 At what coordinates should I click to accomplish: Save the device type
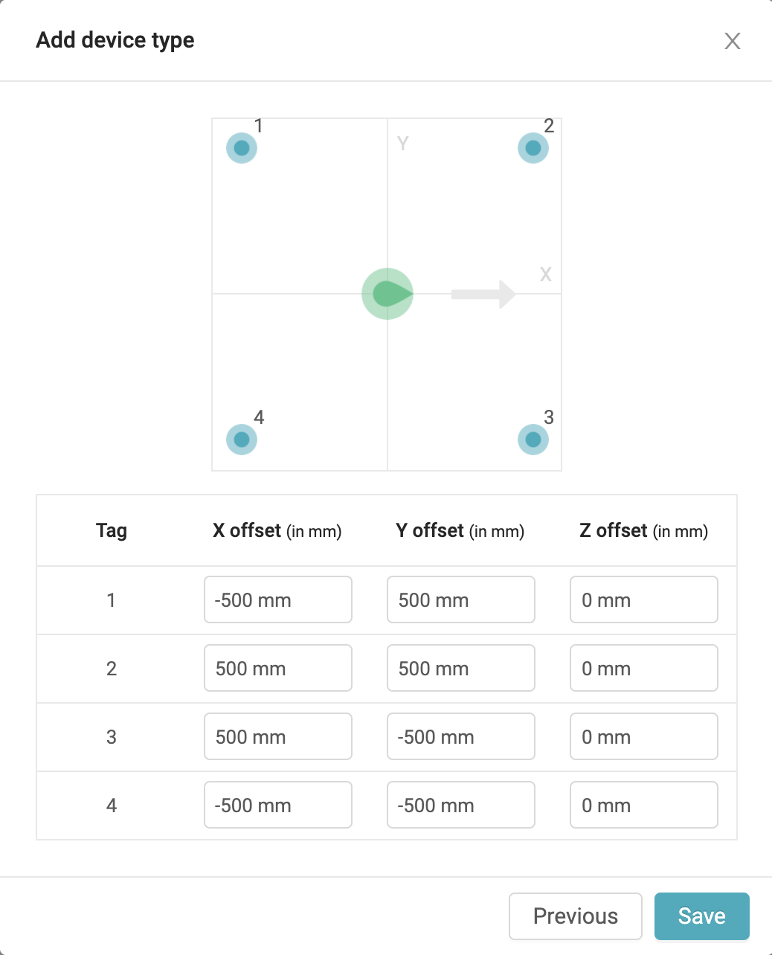701,916
